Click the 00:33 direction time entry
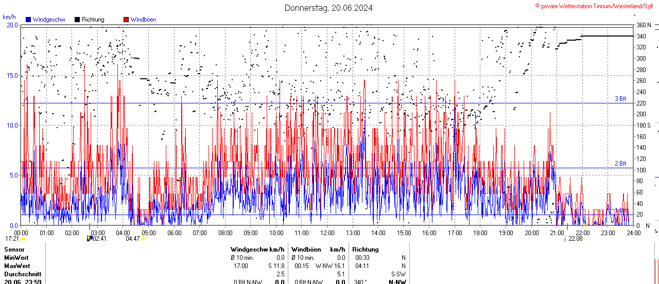The width and height of the screenshot is (659, 284). 362,258
